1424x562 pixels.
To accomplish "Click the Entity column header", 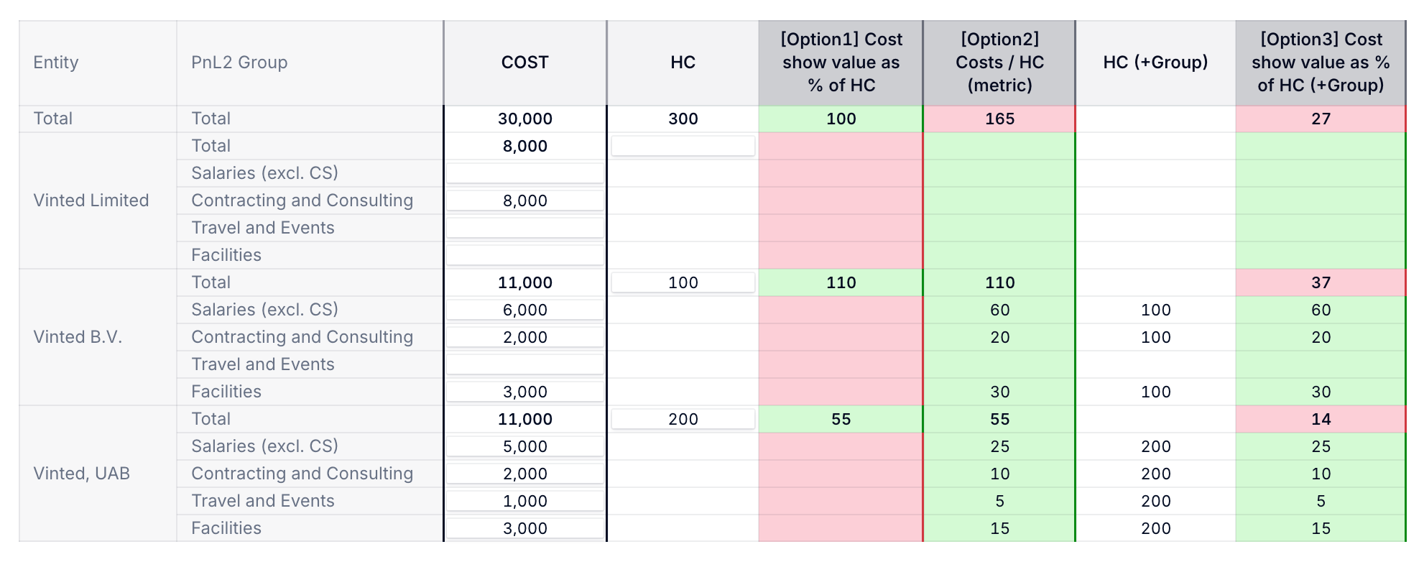I will (x=98, y=63).
